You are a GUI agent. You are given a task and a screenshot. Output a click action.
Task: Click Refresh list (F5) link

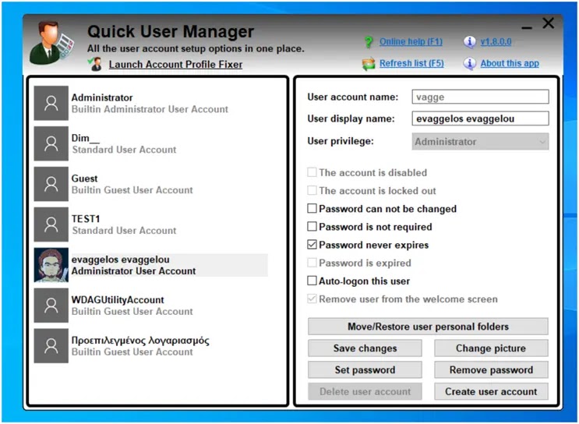pos(411,63)
